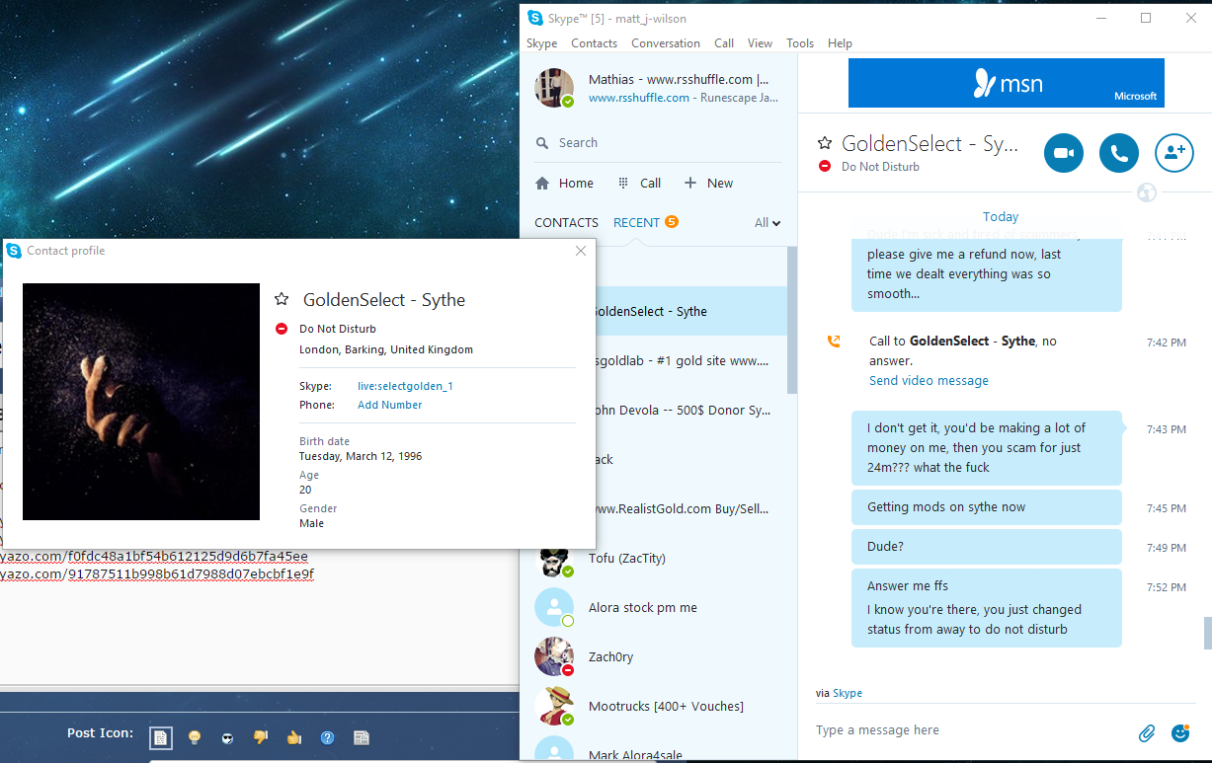Open the Zach0ry conversation
Viewport: 1212px width, 763px height.
coord(653,656)
